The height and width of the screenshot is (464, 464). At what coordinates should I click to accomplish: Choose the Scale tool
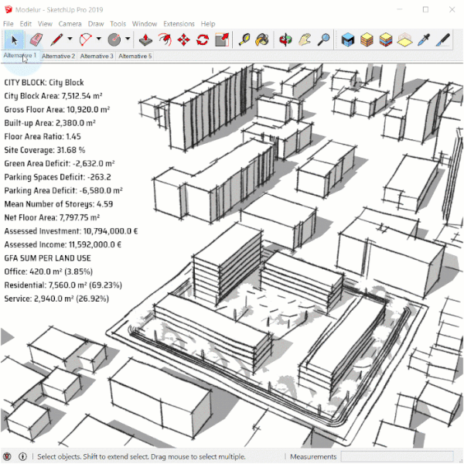[222, 39]
